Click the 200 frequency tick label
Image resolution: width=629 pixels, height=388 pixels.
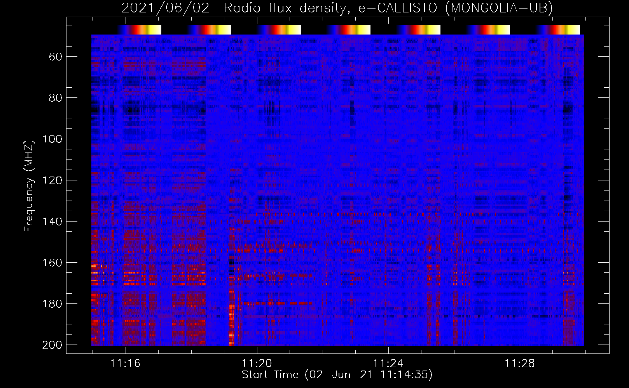click(x=52, y=345)
